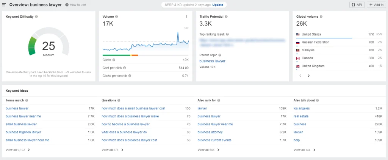Show Clicks per search info icon
This screenshot has width=388, height=160.
pos(130,76)
